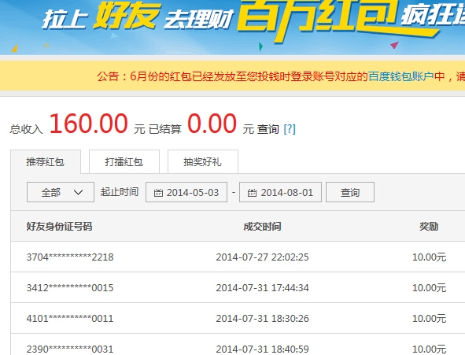Click the 奖励 column header
The width and height of the screenshot is (465, 355).
(429, 227)
